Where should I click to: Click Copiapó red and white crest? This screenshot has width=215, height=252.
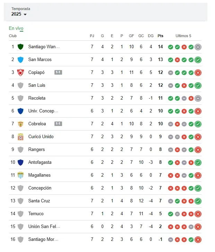[20, 73]
